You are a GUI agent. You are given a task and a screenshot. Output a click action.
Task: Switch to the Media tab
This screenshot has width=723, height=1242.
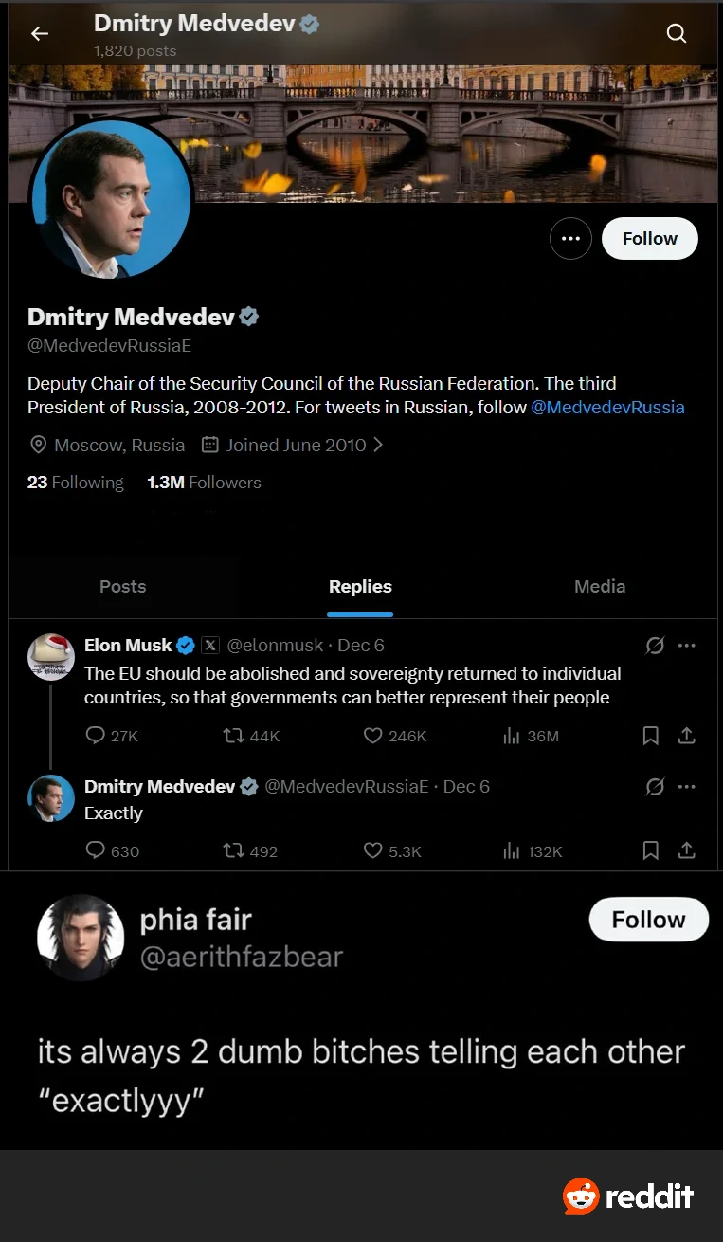(x=600, y=586)
